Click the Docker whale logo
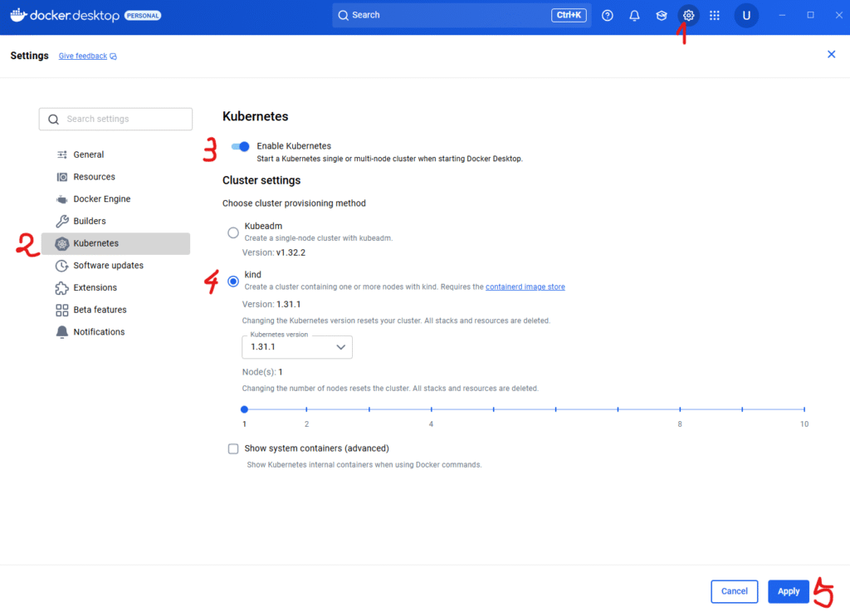850x612 pixels. 18,15
